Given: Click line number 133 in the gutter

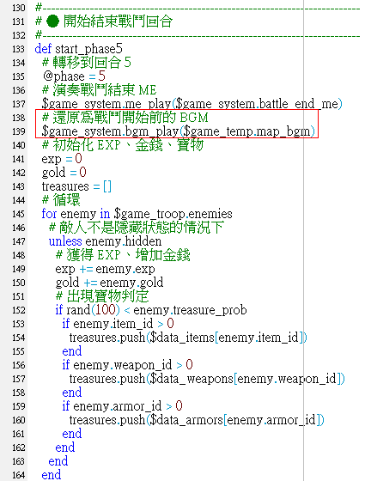Looking at the screenshot, I should click(x=18, y=49).
